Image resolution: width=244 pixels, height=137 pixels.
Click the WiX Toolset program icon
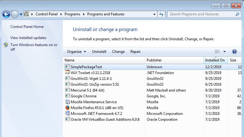coord(68,73)
